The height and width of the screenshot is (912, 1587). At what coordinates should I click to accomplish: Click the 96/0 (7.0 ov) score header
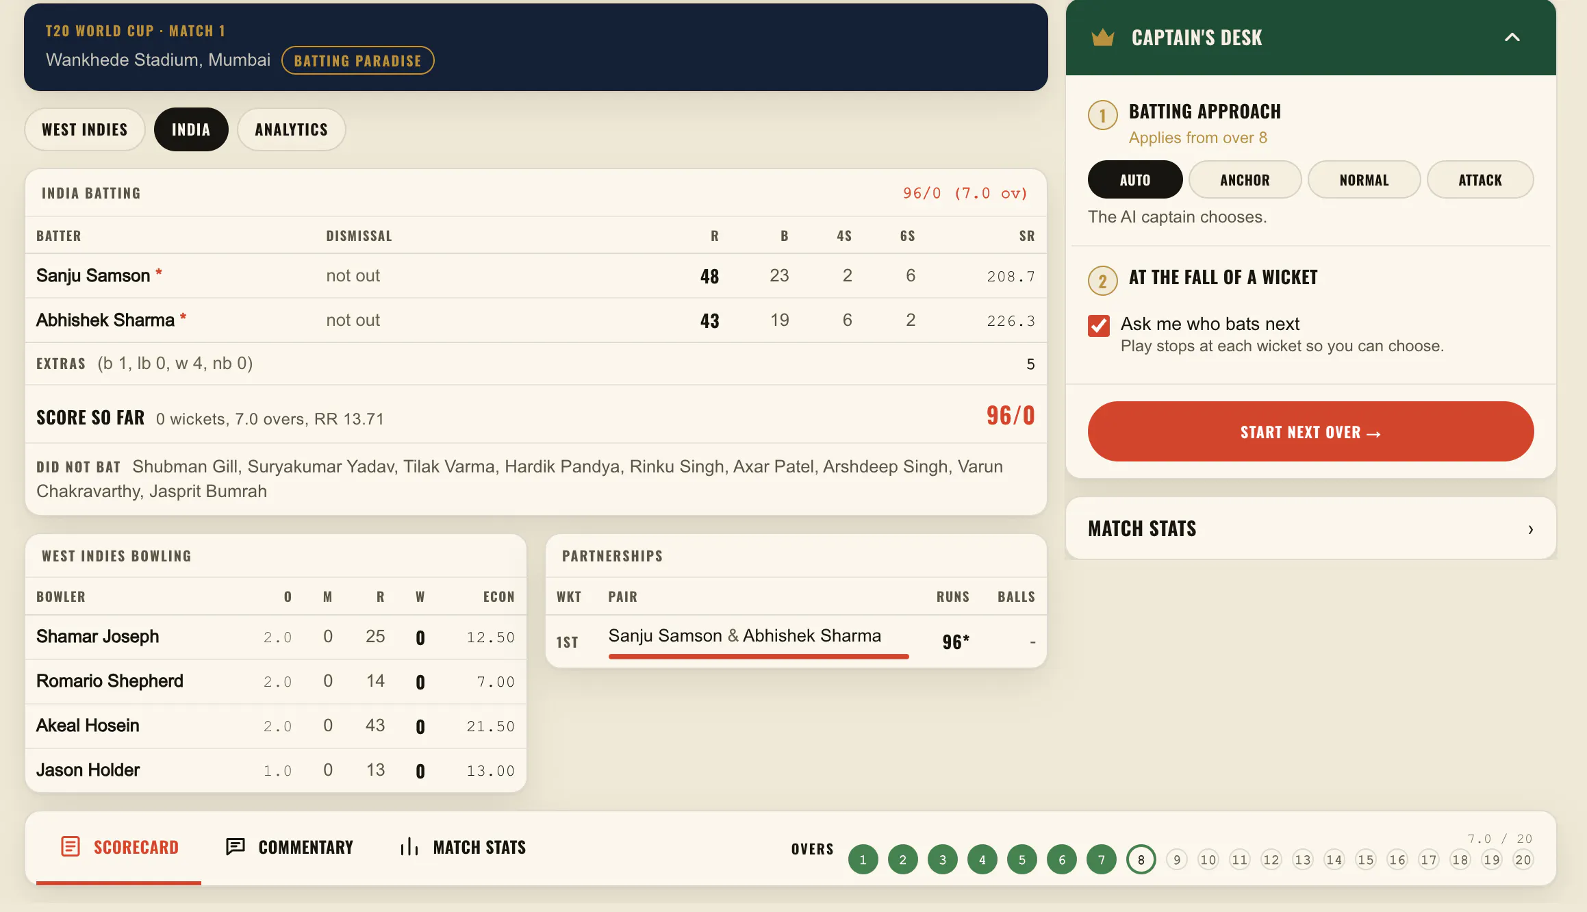pos(965,193)
